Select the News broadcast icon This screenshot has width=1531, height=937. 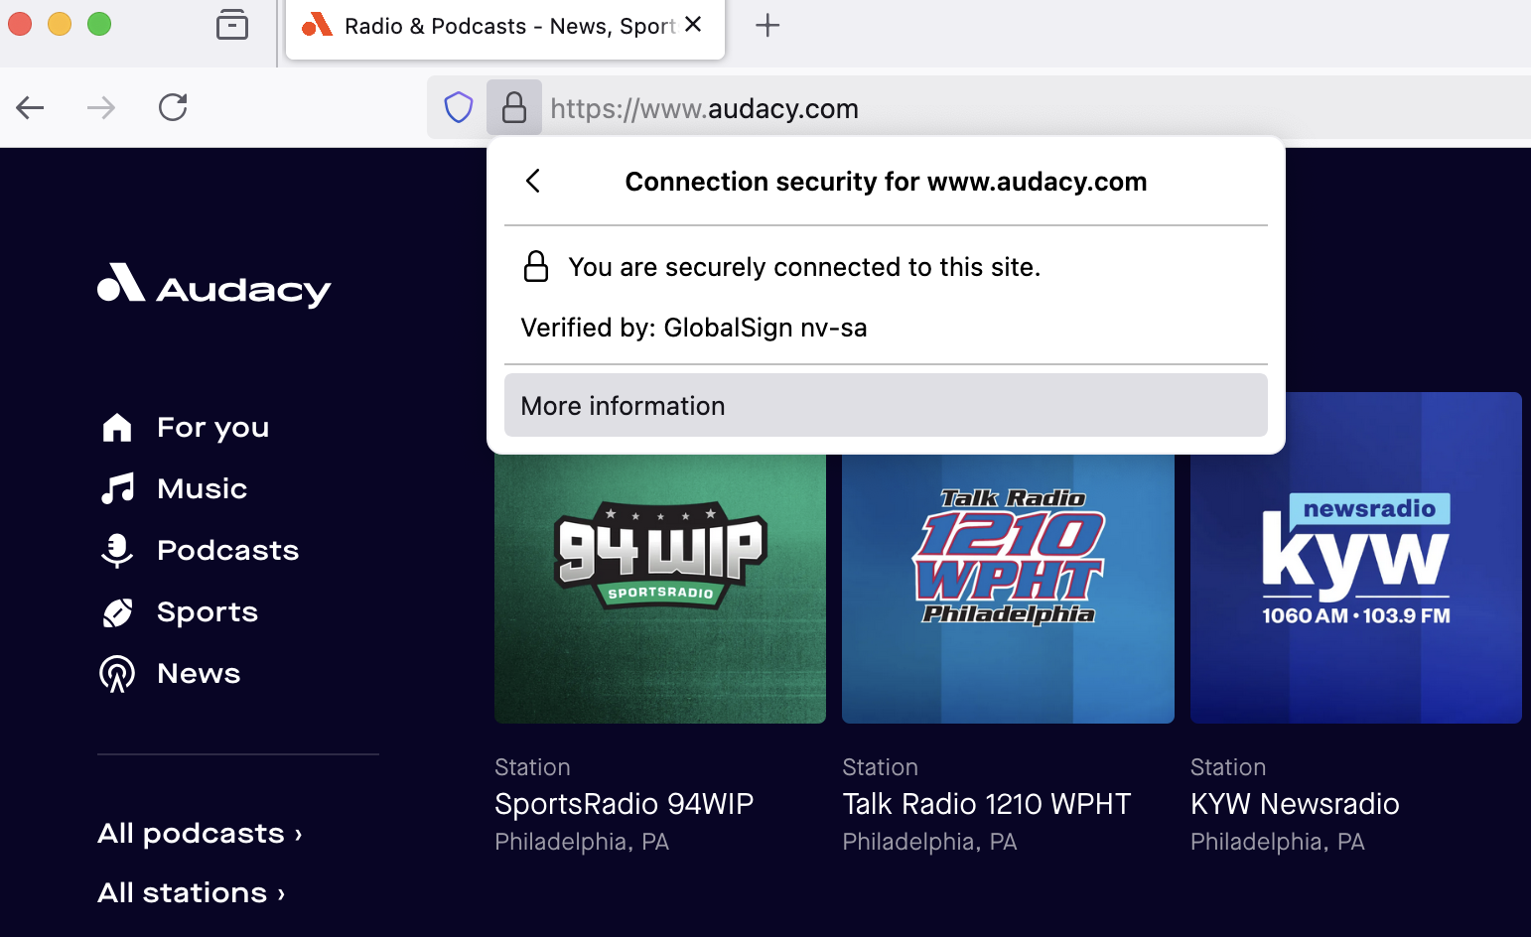117,674
